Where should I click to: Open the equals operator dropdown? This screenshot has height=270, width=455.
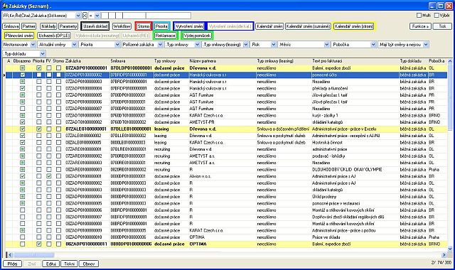click(x=97, y=16)
